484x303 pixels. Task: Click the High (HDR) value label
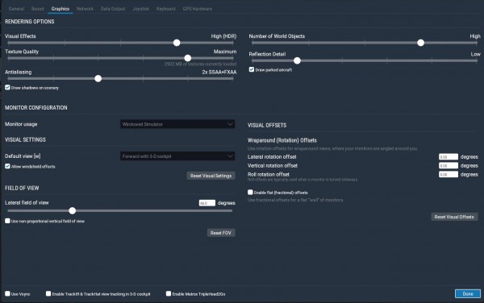223,36
